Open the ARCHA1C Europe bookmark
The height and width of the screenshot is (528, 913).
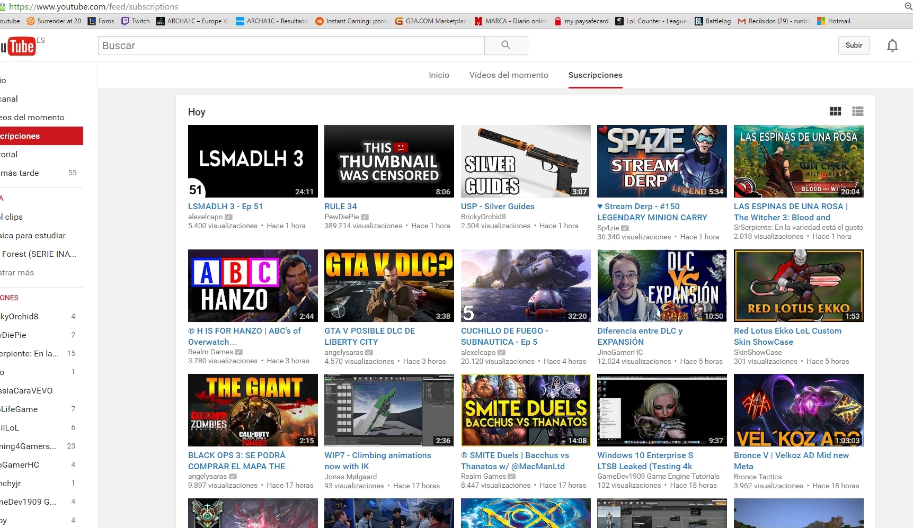[192, 21]
